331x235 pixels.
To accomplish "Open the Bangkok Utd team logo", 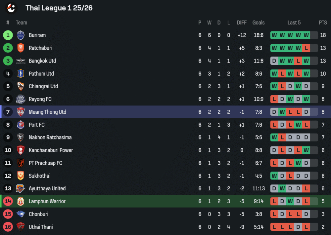I will click(21, 61).
